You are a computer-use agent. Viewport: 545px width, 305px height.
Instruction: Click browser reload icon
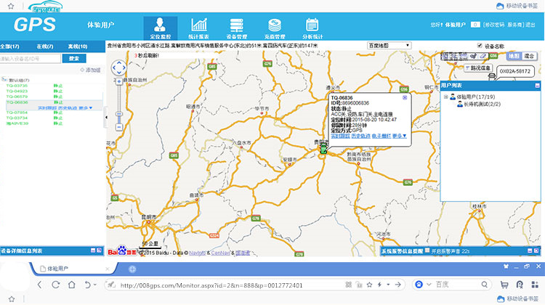point(56,285)
